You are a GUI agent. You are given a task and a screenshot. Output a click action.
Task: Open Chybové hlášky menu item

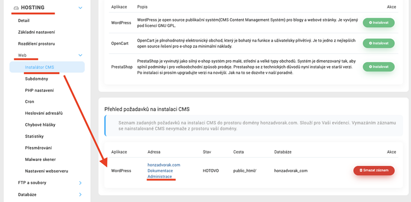point(40,125)
